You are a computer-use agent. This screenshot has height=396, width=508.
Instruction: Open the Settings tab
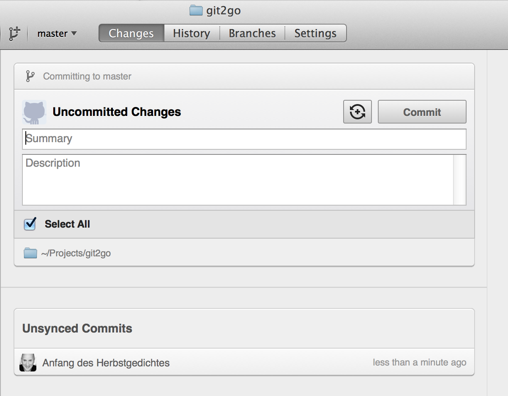tap(316, 33)
